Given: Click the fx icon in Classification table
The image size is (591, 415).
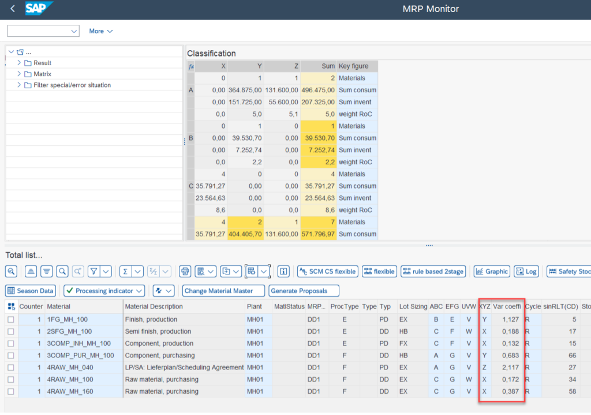Looking at the screenshot, I should point(191,66).
